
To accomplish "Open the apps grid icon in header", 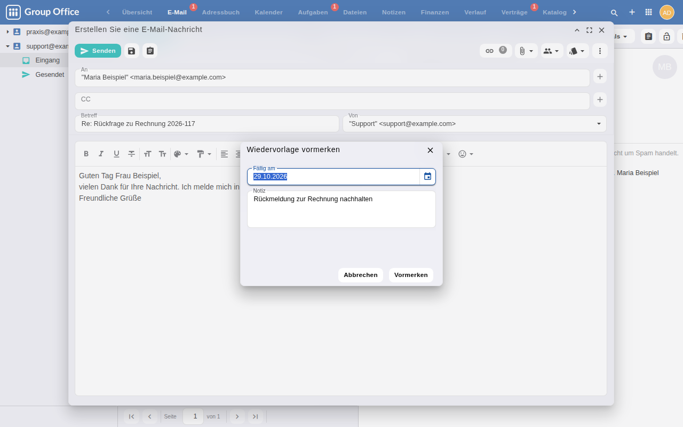I will click(648, 12).
